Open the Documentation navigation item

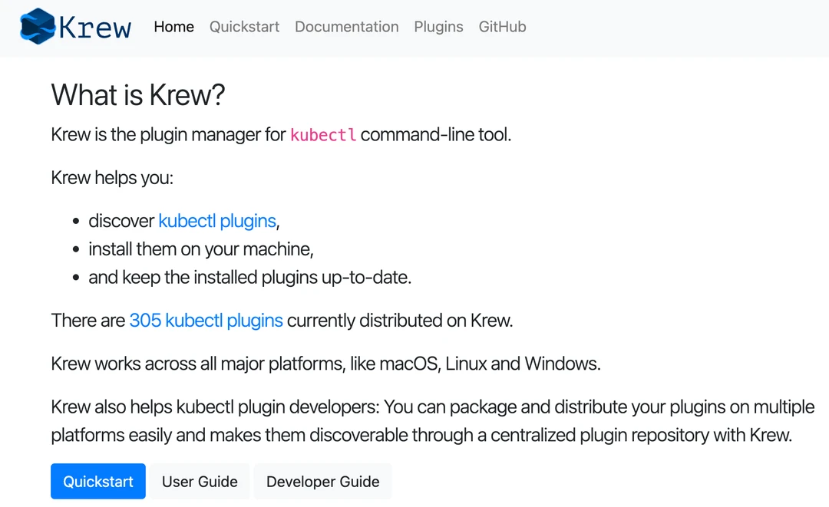pyautogui.click(x=346, y=27)
